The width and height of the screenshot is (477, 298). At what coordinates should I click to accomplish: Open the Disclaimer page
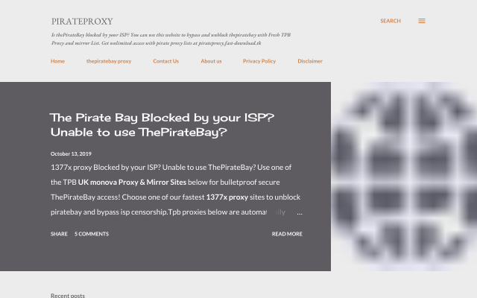point(310,61)
